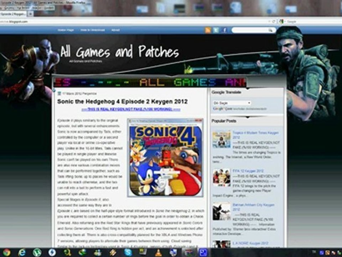Click the Google Translate heading
This screenshot has width=342, height=257.
pos(226,92)
